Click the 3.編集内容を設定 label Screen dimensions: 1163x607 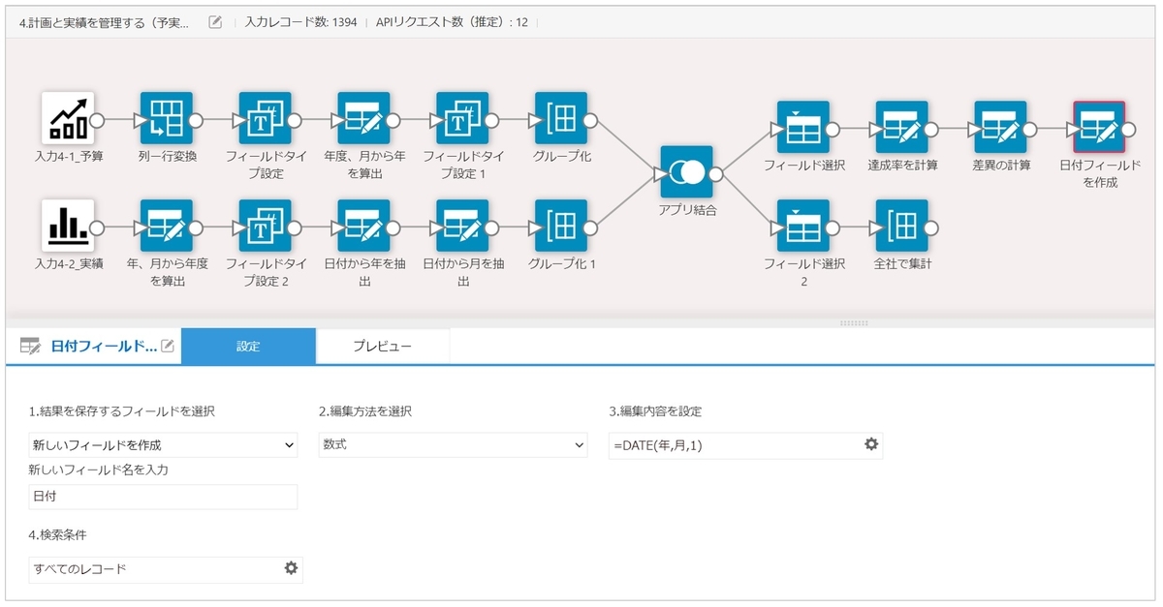pyautogui.click(x=655, y=411)
